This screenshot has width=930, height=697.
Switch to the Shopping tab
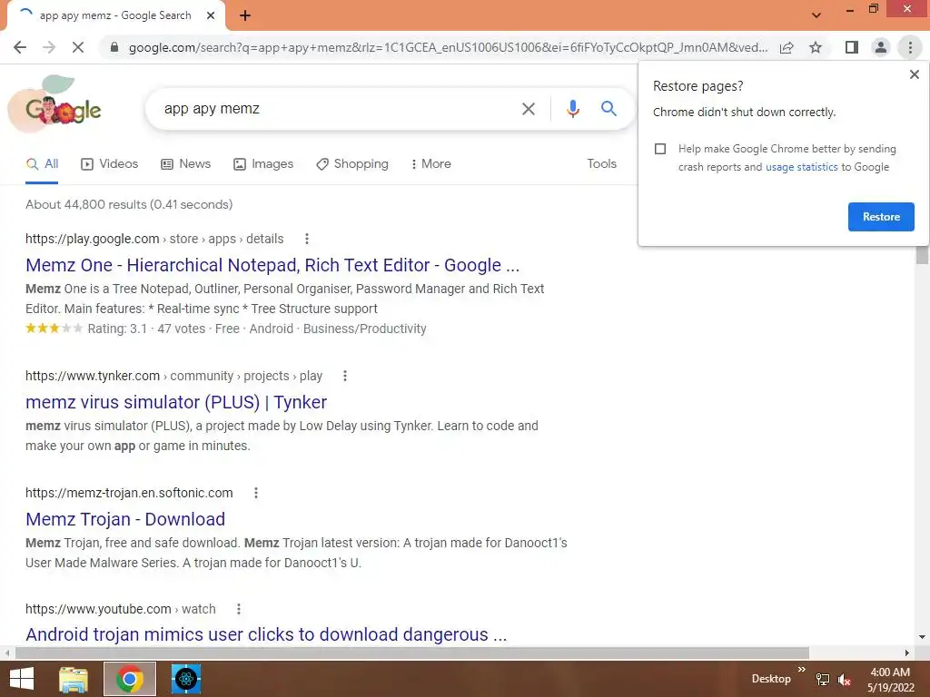(352, 164)
